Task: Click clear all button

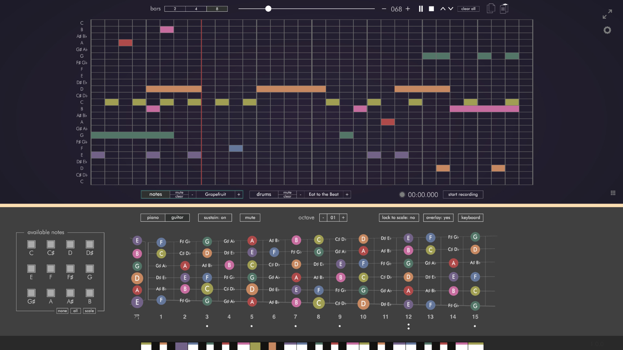Action: (x=468, y=8)
